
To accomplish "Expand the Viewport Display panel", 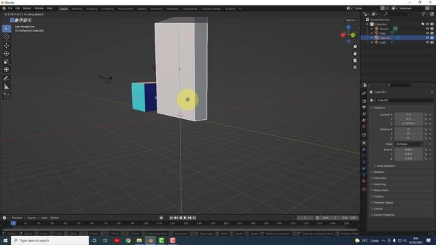I will (381, 203).
